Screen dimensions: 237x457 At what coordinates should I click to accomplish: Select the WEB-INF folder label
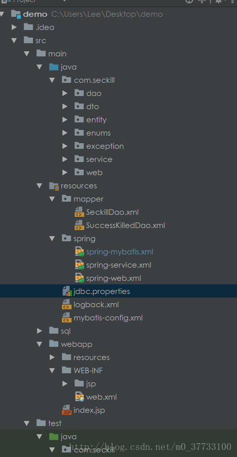(x=88, y=371)
